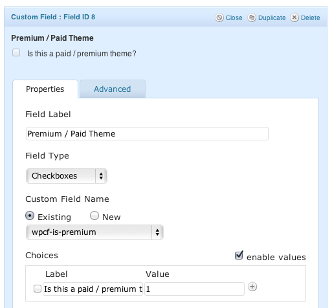Select the Existing radio button
Image resolution: width=332 pixels, height=308 pixels.
(30, 215)
